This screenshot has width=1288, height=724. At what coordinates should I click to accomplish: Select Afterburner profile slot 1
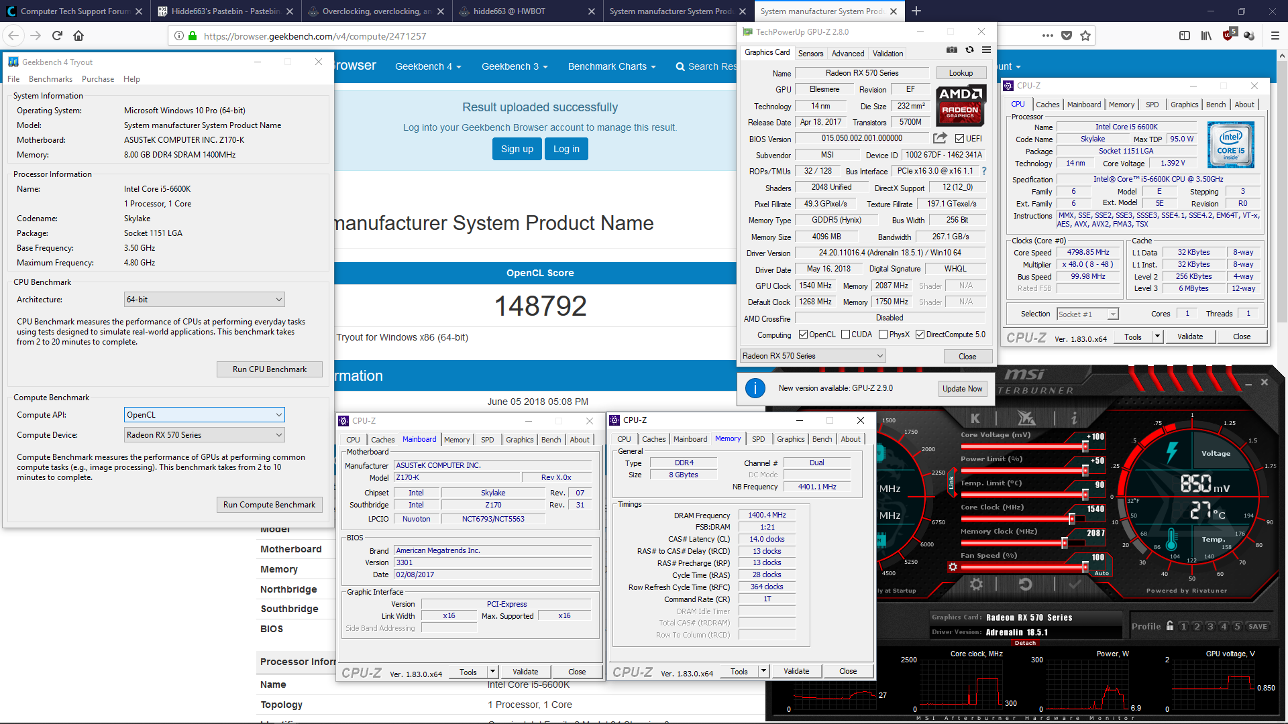tap(1183, 626)
